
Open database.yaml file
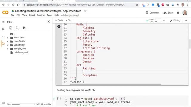[21, 52]
